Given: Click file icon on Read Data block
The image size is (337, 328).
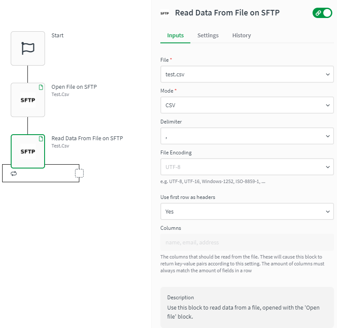Looking at the screenshot, I should pyautogui.click(x=41, y=138).
